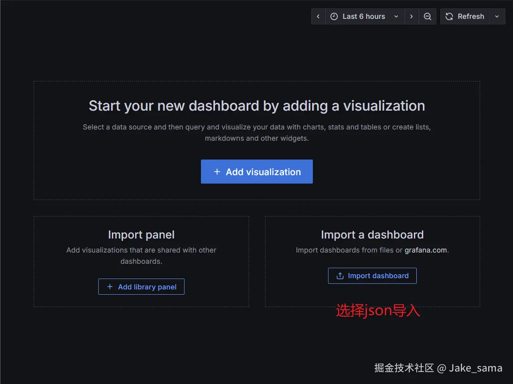Shift the time range forward with the right arrow

pyautogui.click(x=412, y=16)
